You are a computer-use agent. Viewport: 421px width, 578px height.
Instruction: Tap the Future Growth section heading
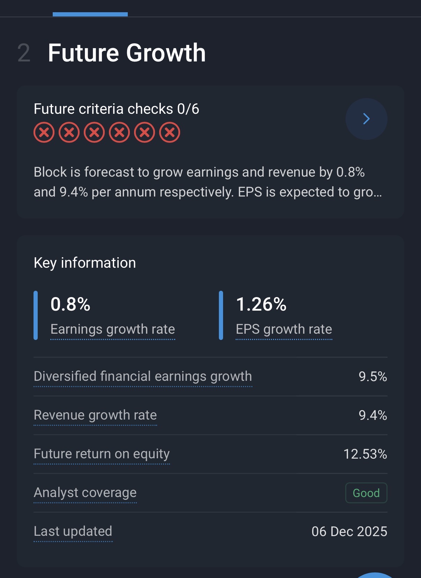127,53
